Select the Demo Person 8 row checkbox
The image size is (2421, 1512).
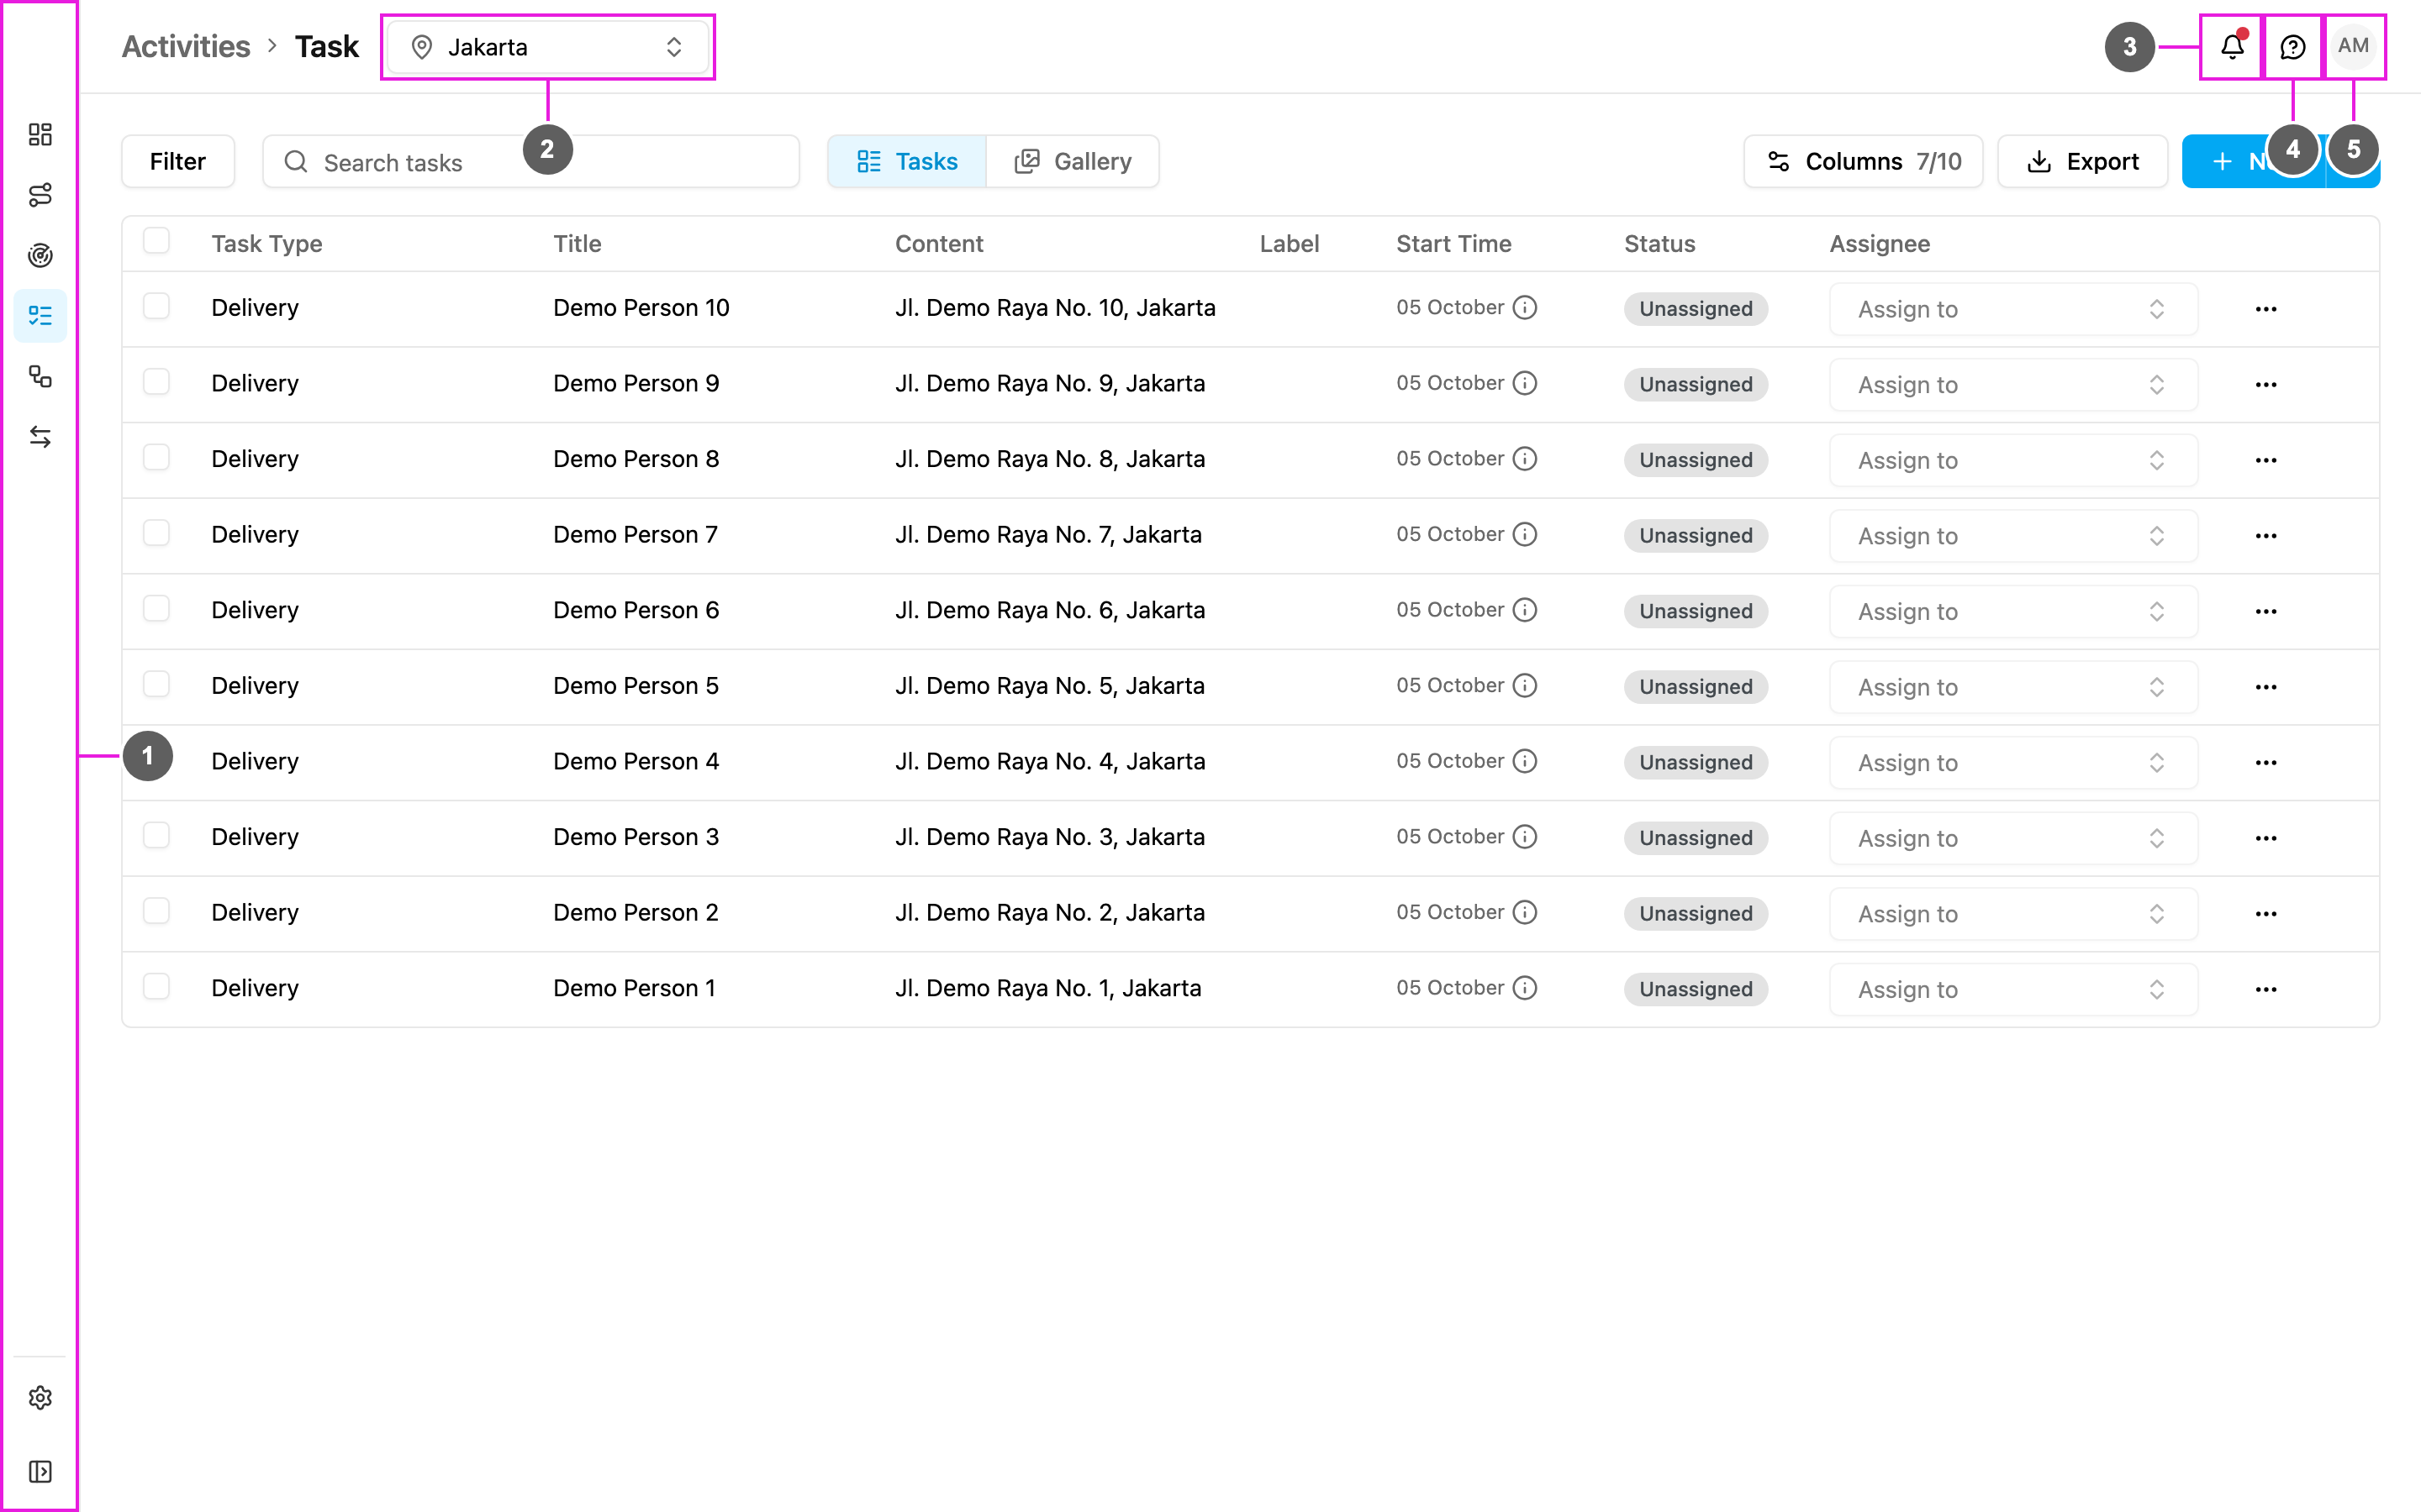[x=156, y=457]
